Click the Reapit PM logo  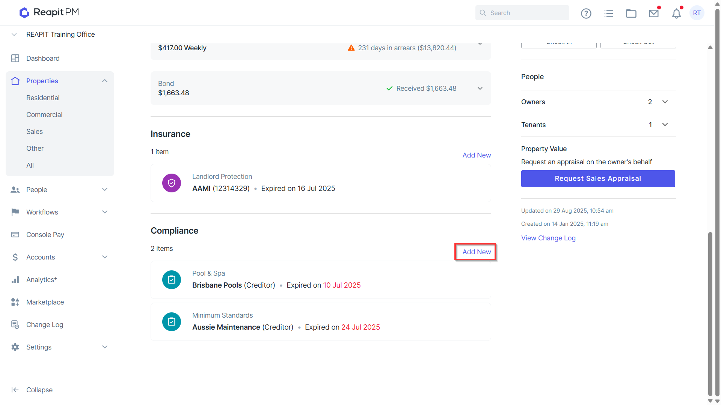[x=49, y=12]
